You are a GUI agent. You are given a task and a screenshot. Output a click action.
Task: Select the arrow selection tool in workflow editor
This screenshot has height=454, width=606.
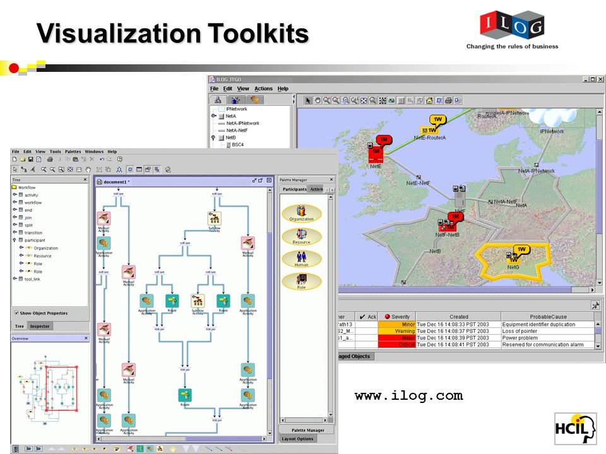coord(15,170)
